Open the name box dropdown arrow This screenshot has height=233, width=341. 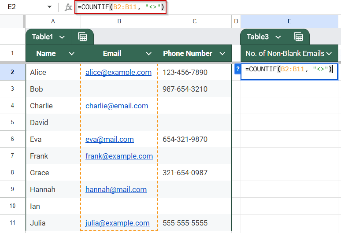pos(49,6)
